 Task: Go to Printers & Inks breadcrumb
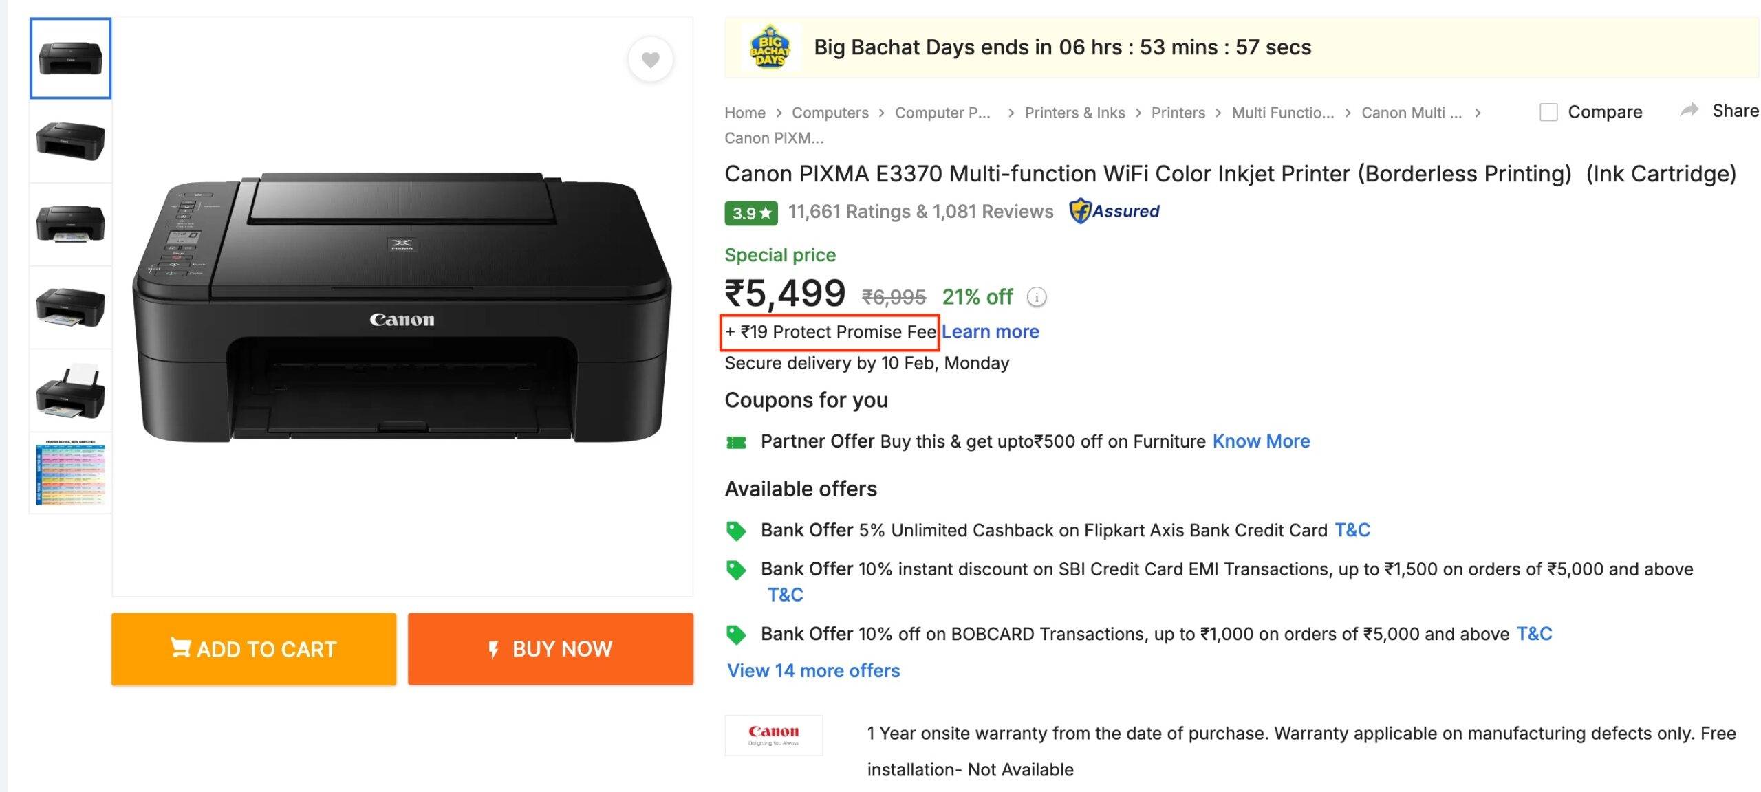click(x=1074, y=113)
